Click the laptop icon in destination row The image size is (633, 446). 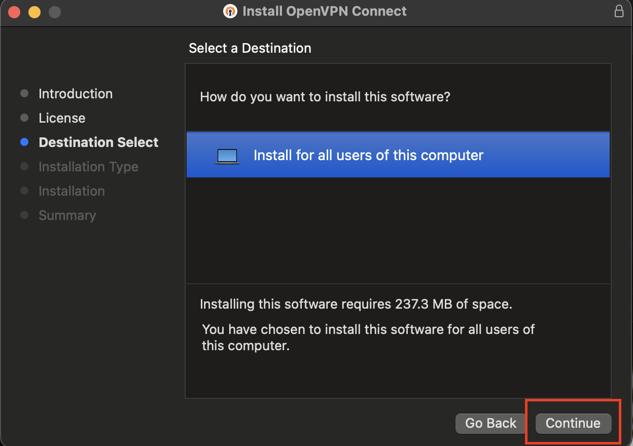227,156
